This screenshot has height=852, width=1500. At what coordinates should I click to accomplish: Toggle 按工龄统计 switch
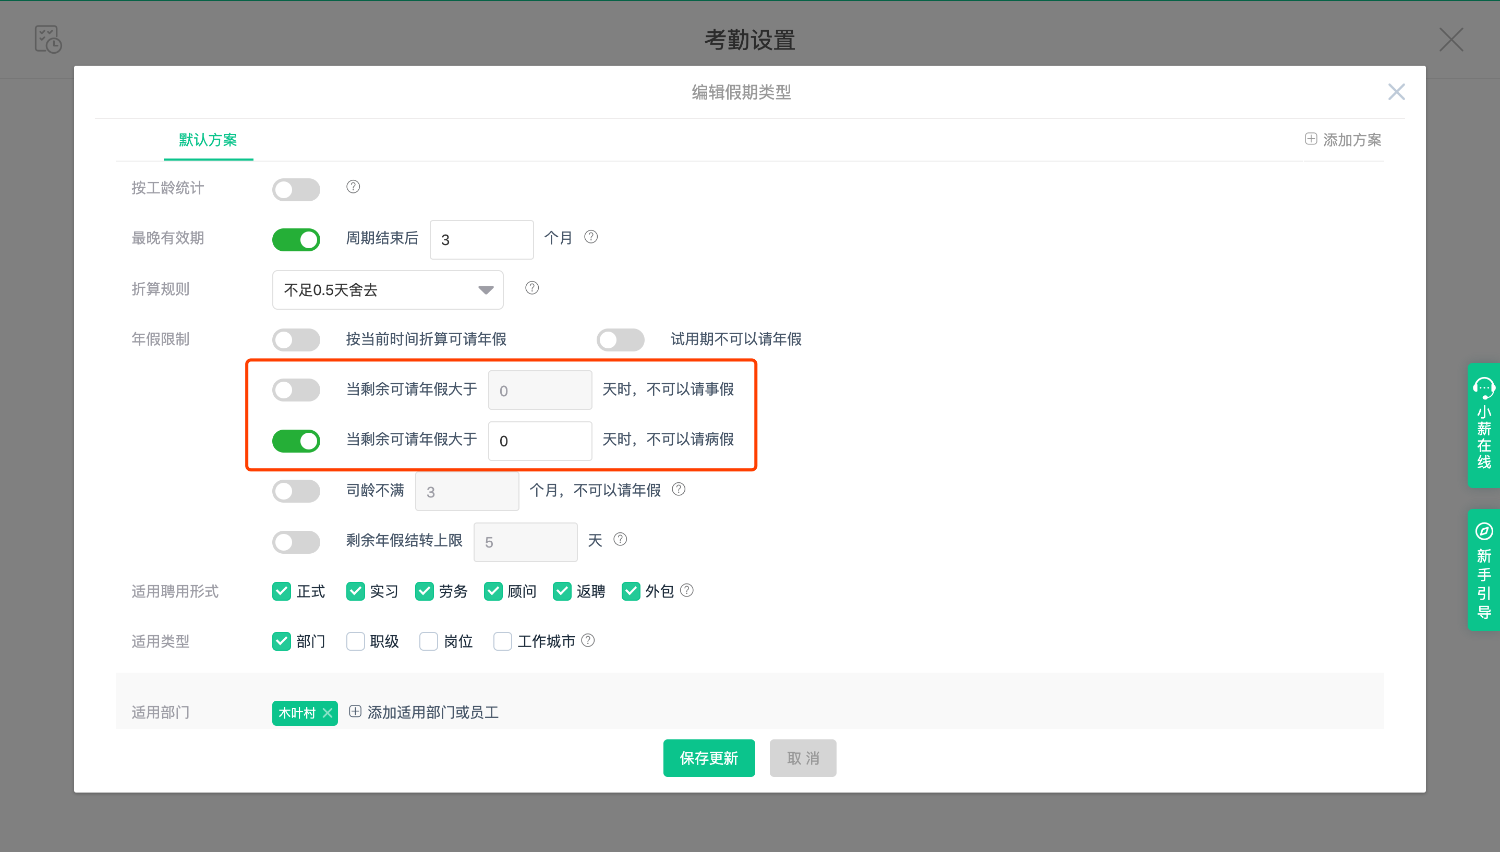point(296,190)
